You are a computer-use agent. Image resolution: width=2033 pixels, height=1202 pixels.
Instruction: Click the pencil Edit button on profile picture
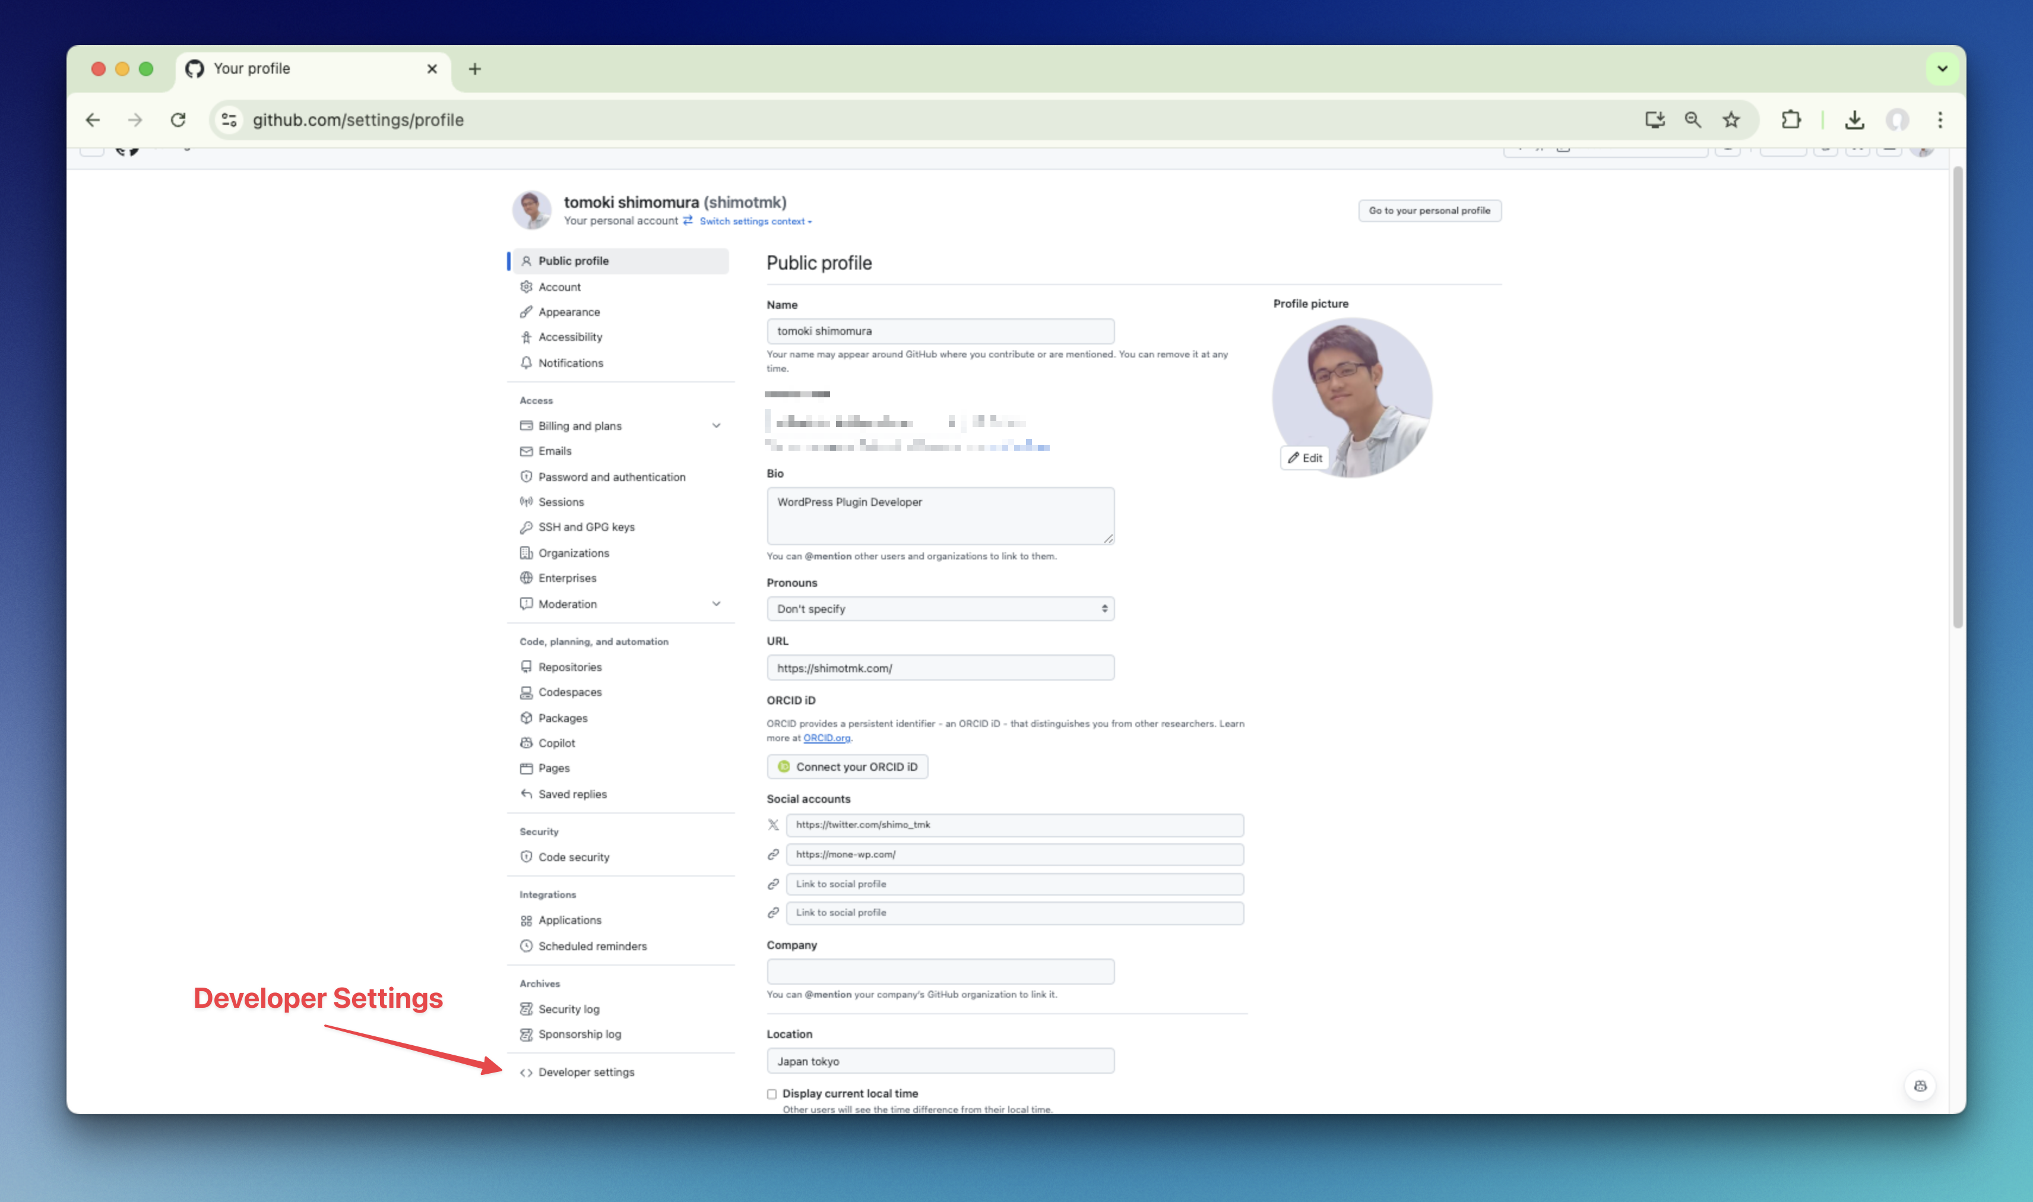1305,458
